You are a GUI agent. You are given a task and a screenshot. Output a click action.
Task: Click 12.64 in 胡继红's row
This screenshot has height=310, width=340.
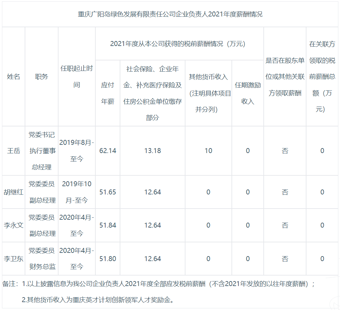click(x=153, y=192)
